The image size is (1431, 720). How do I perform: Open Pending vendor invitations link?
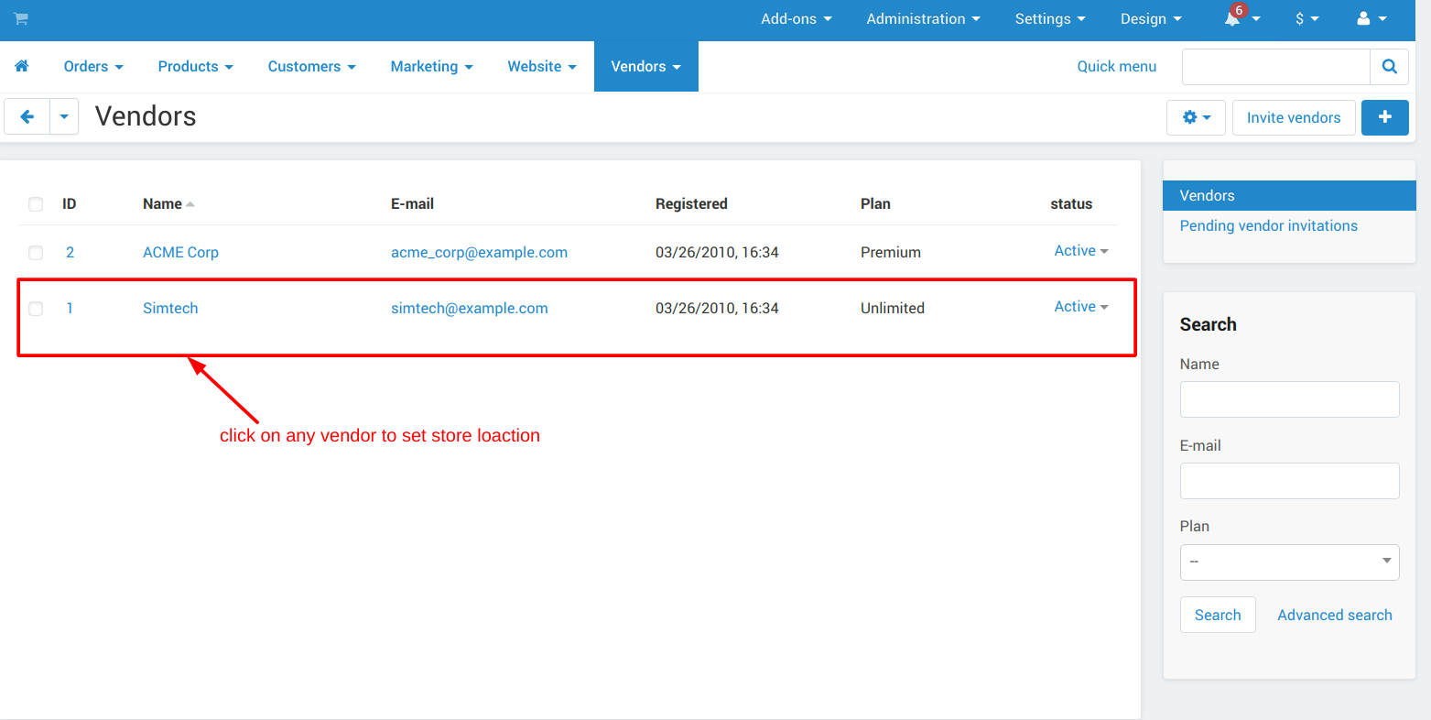pyautogui.click(x=1268, y=225)
